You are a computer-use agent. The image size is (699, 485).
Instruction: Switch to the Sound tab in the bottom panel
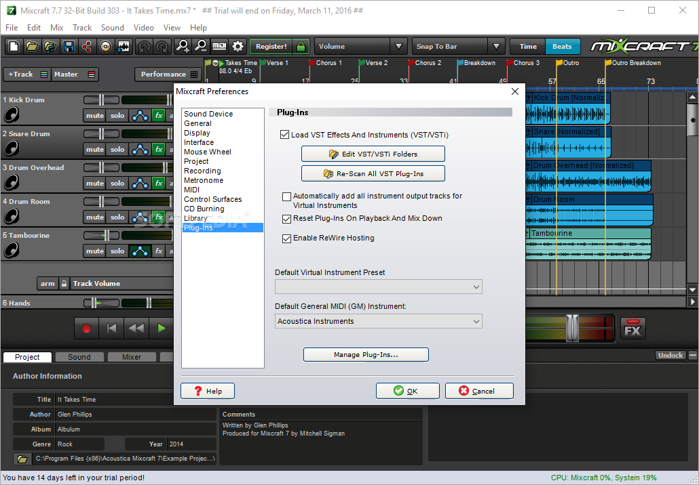pos(79,357)
